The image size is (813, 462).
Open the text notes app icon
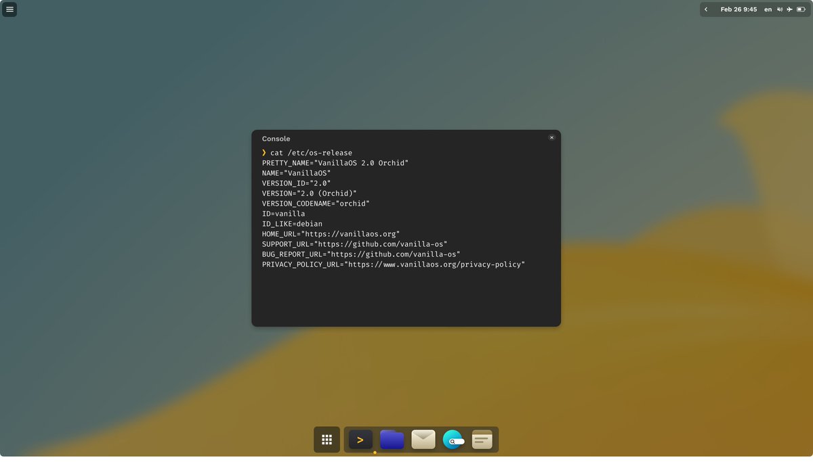click(482, 440)
